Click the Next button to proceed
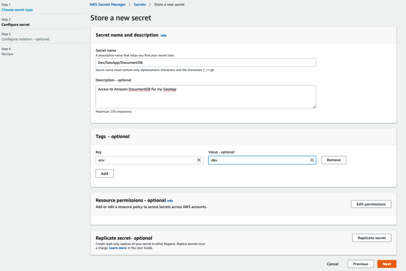406x271 pixels. [x=387, y=264]
